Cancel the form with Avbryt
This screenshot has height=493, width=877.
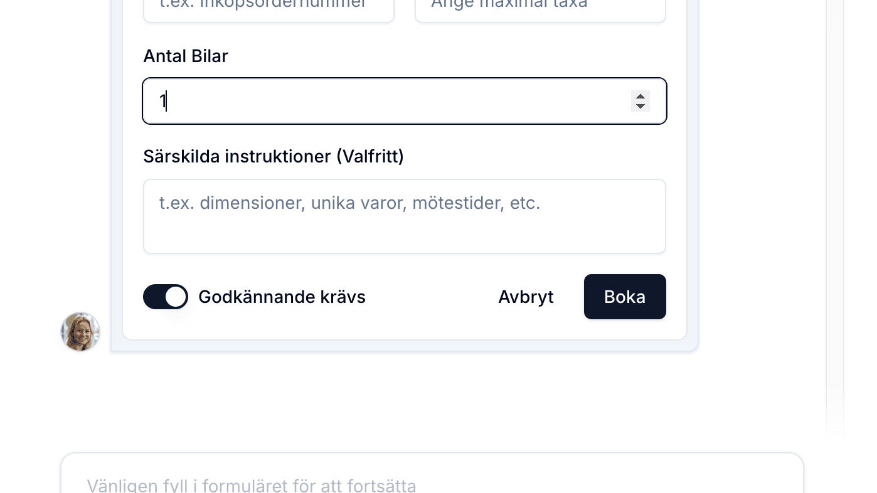pos(526,297)
